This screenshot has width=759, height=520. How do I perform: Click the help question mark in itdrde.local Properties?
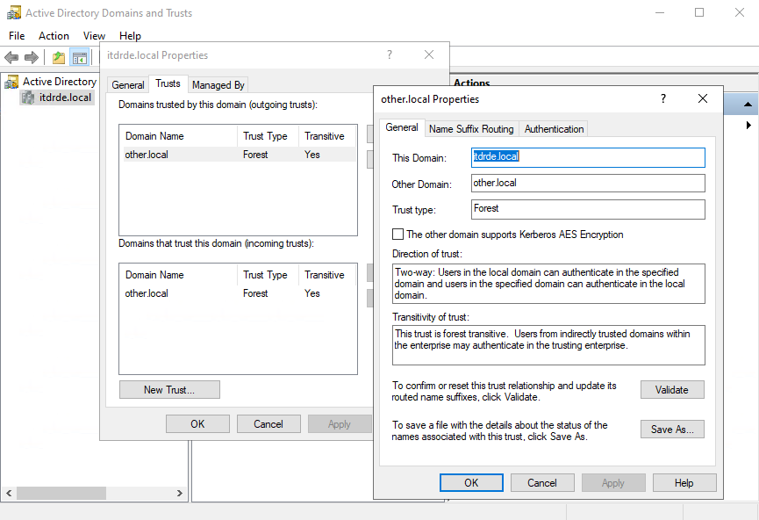[x=390, y=54]
